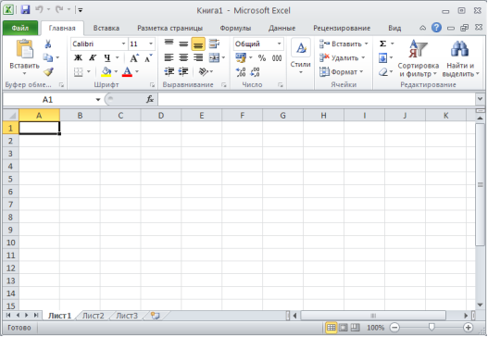Apply yellow fill color bucket
The height and width of the screenshot is (337, 488).
coord(106,72)
